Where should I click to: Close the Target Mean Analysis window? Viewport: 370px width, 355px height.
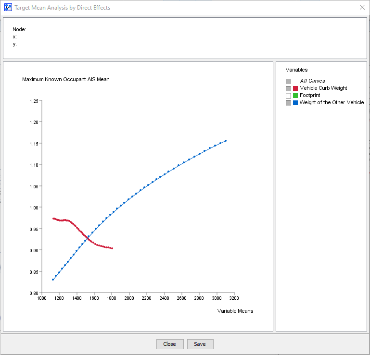pyautogui.click(x=362, y=7)
